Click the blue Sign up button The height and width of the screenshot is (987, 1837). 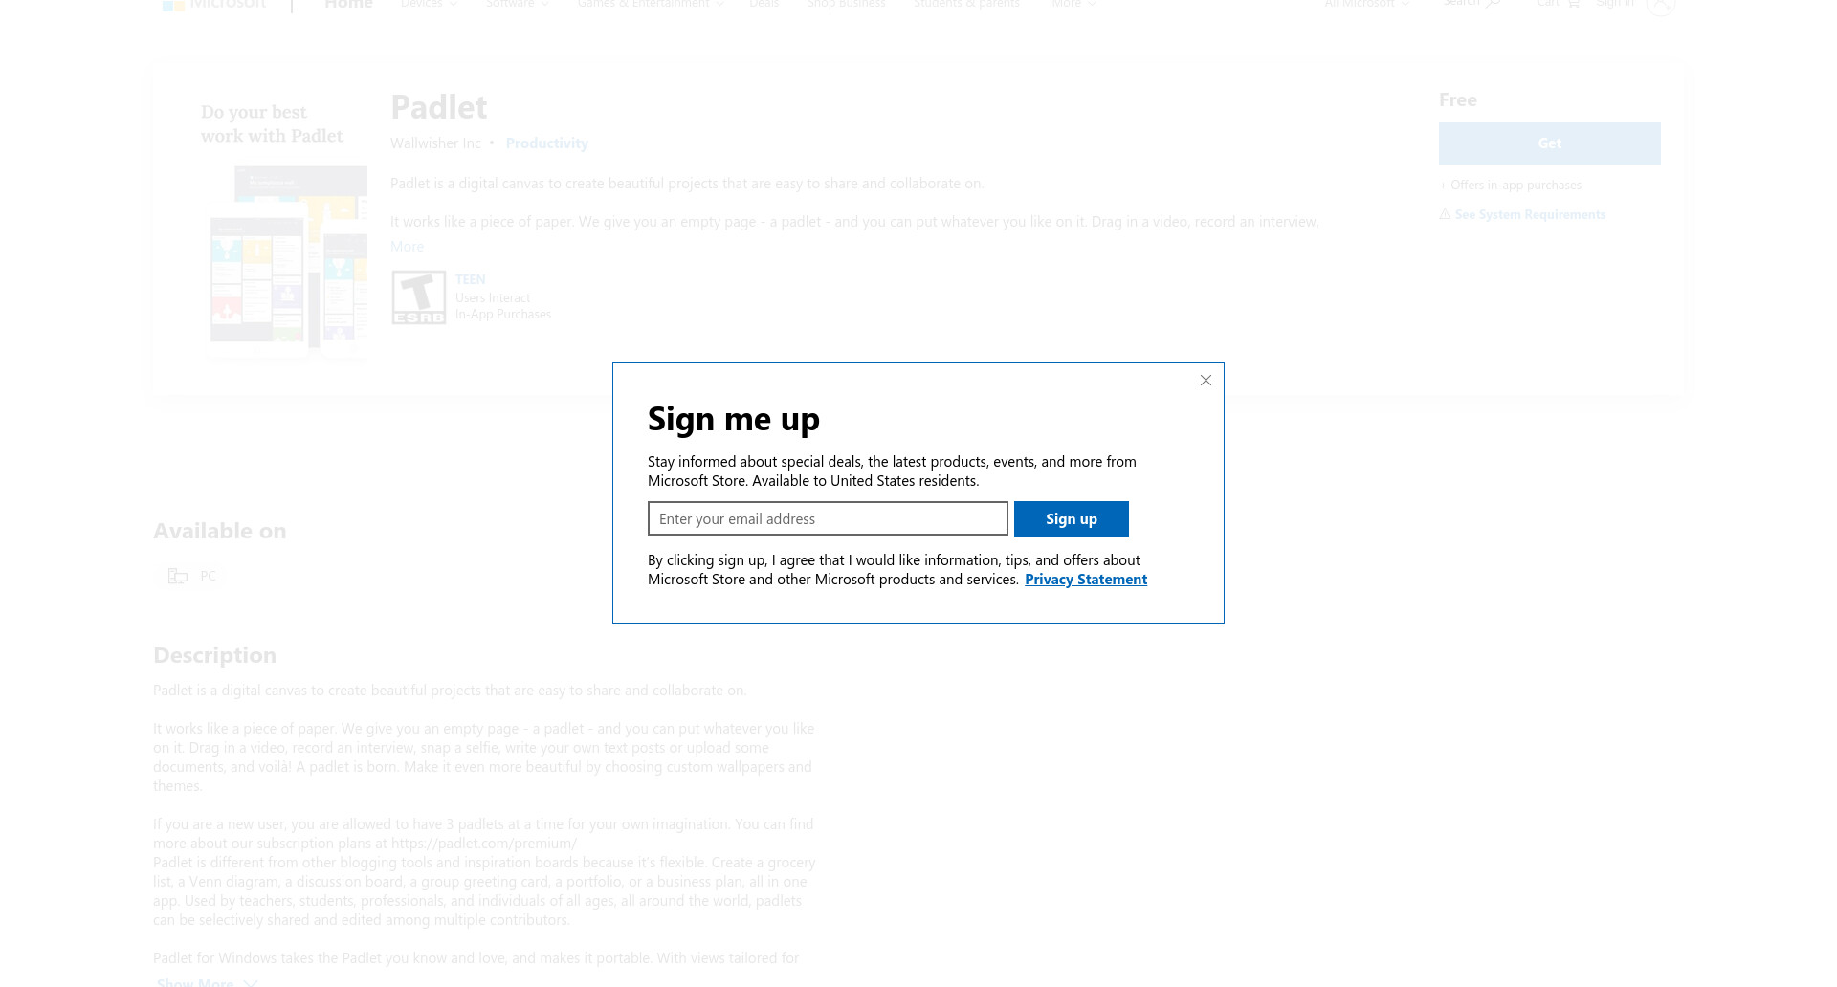(x=1072, y=519)
